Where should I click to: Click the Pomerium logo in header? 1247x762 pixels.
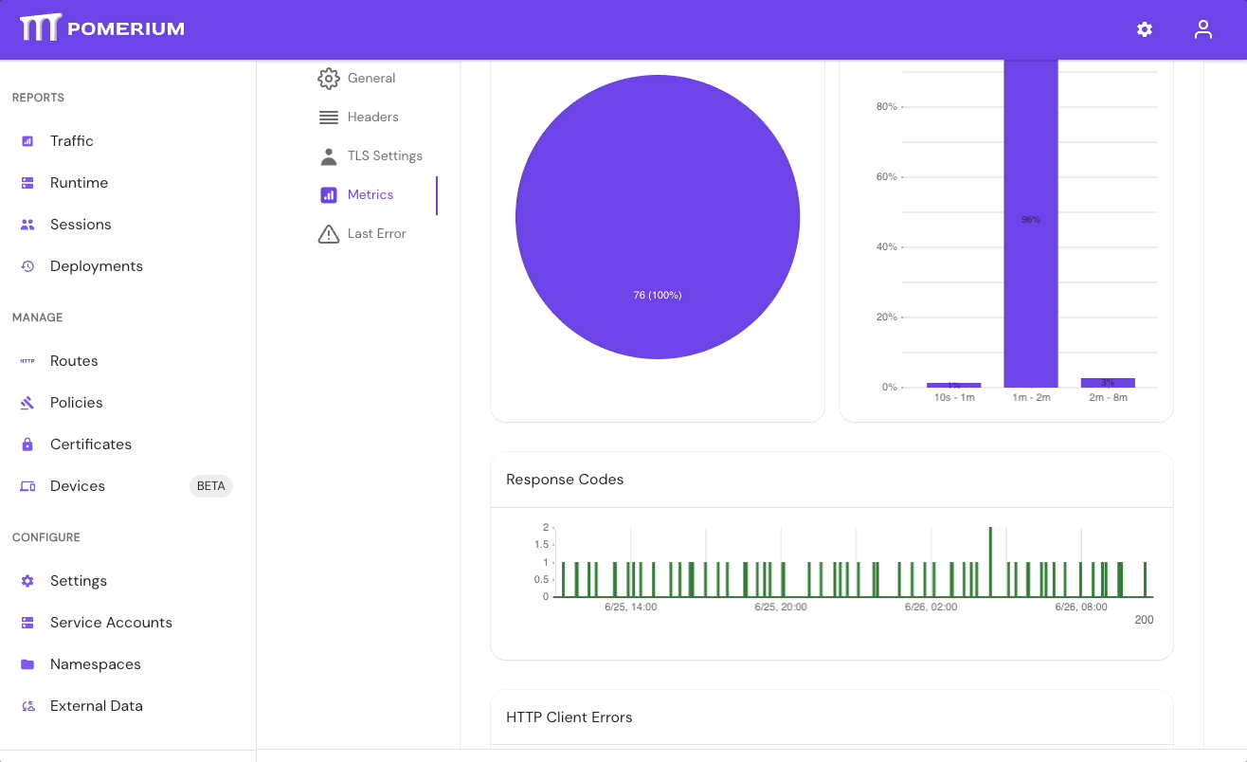tap(102, 28)
